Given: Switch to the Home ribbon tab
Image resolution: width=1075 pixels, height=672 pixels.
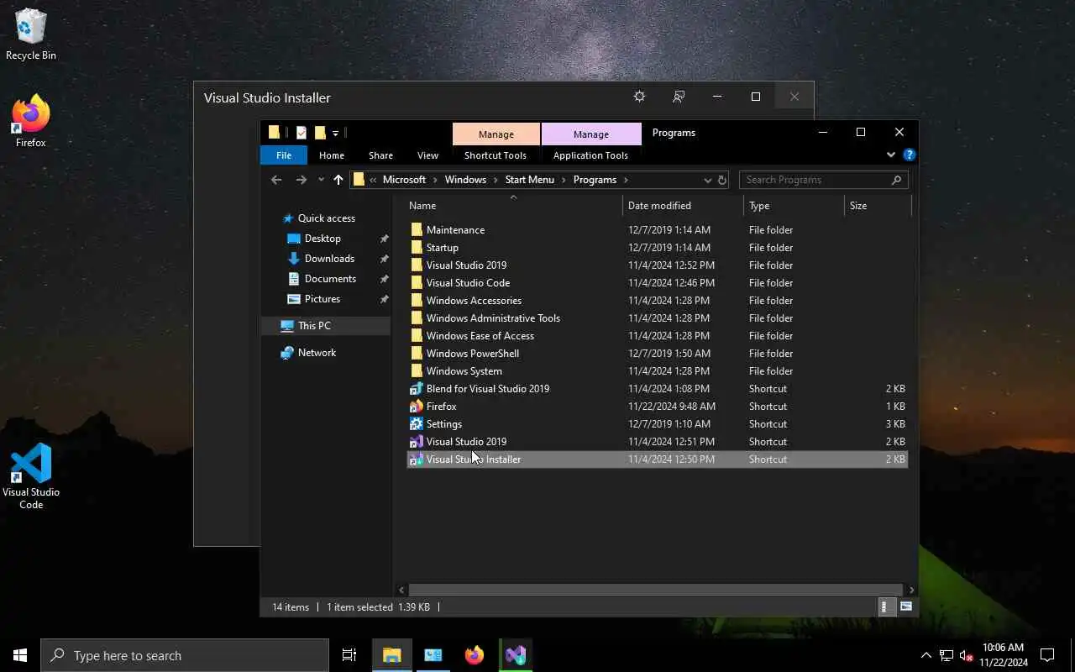Looking at the screenshot, I should click(332, 155).
